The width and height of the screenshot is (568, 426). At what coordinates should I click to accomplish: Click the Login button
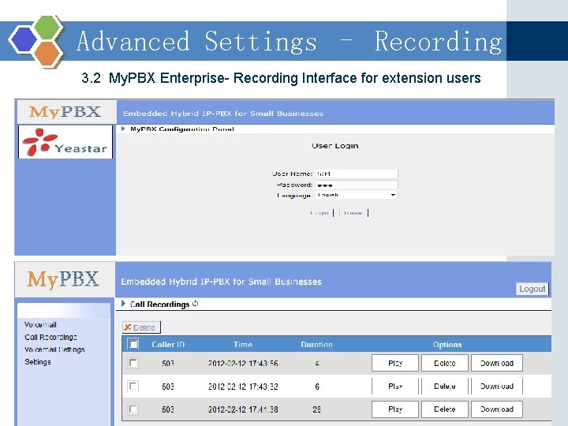tap(319, 213)
